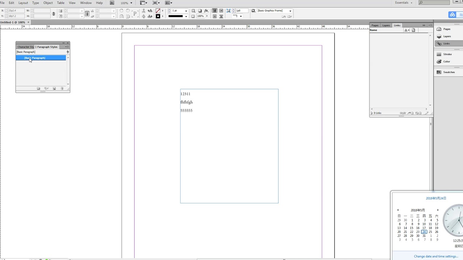Screen dimensions: 463x260
Task: Click the text wrap around bounding box icon
Action: coord(221,11)
